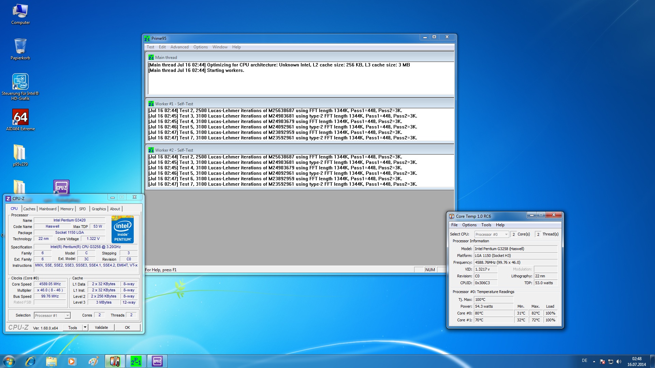Image resolution: width=655 pixels, height=368 pixels.
Task: Switch to the SPD tab in CPU-Z
Action: coord(83,209)
